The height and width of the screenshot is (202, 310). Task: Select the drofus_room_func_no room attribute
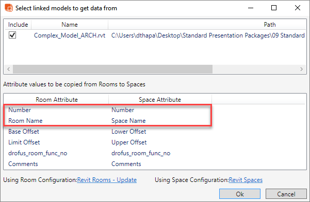38,153
